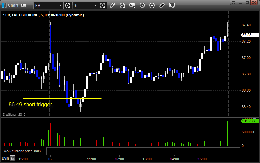Viewport: 260px width, 163px height.
Task: Click the 86.40 price axis label
Action: click(x=246, y=107)
